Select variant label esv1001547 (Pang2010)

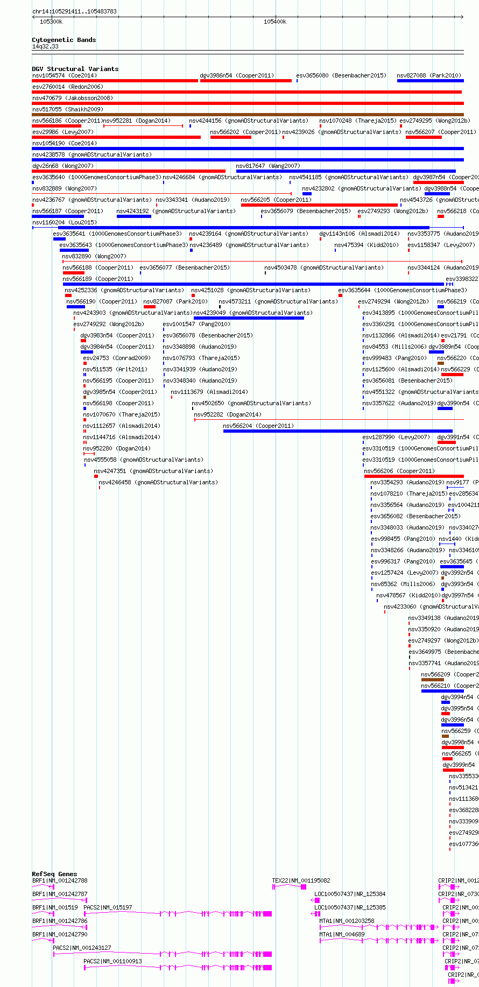coord(196,325)
